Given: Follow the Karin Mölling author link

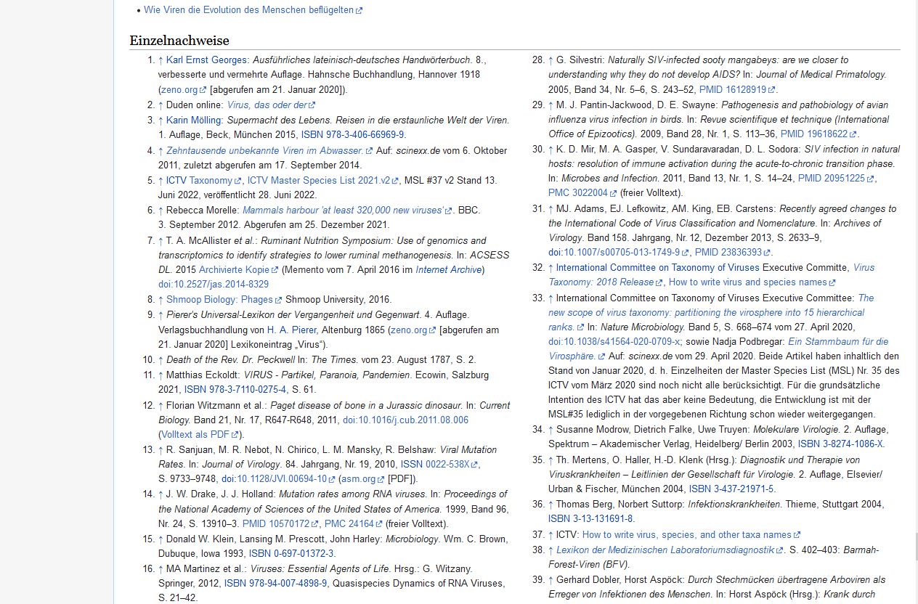Looking at the screenshot, I should coord(193,121).
